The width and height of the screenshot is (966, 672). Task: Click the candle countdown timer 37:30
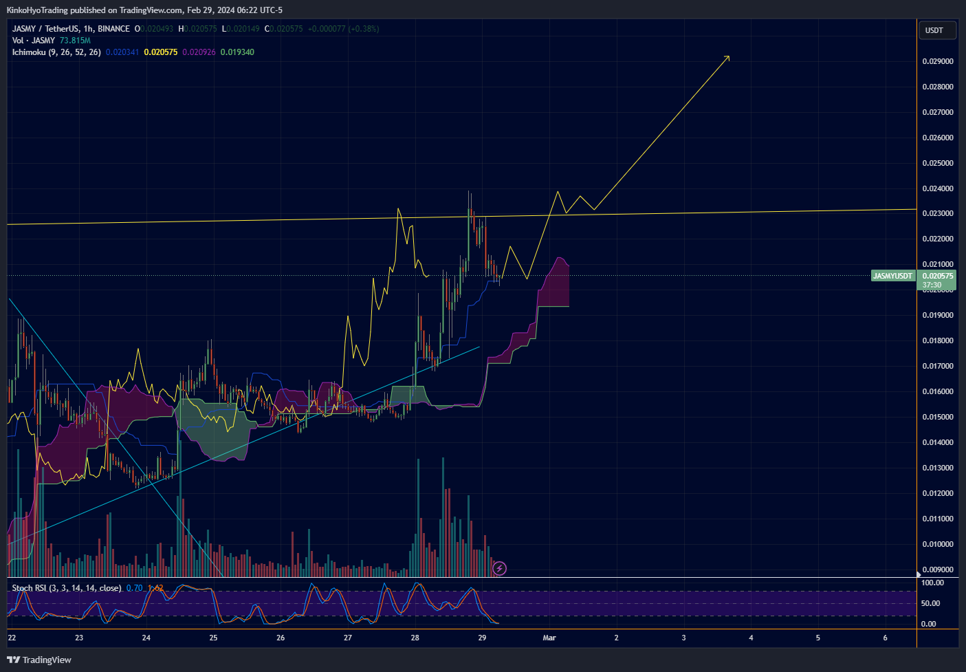point(932,285)
